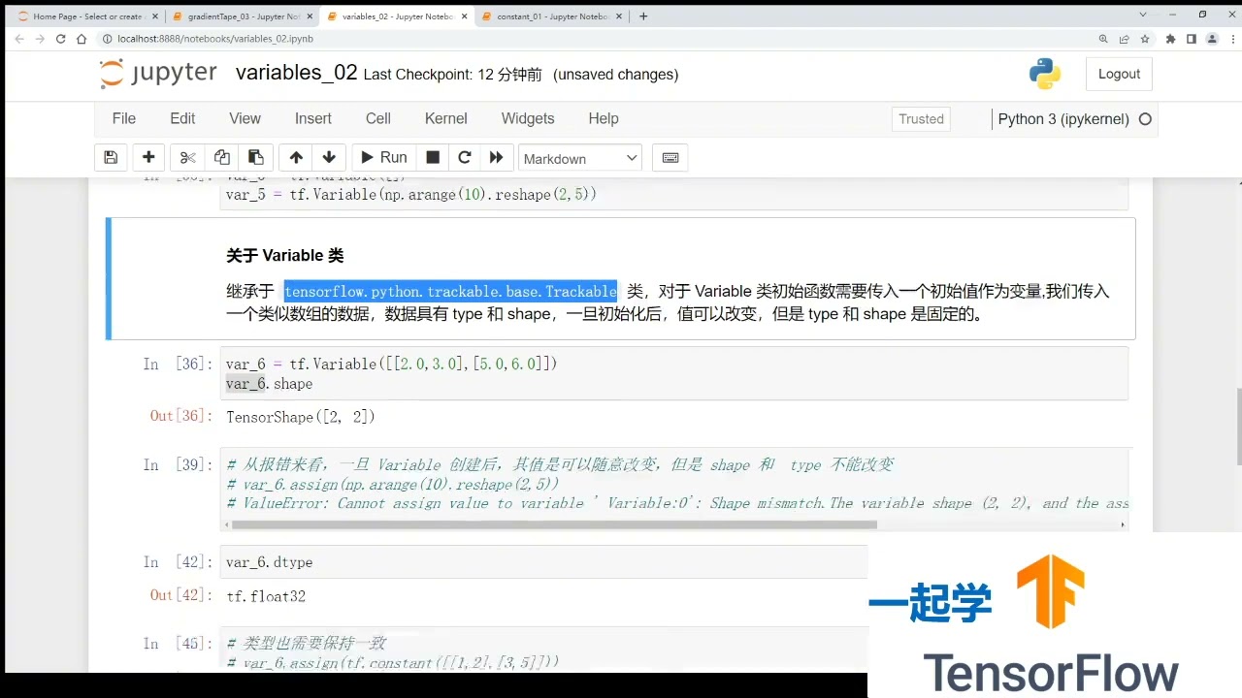Close the variables_02 browser tab
The width and height of the screenshot is (1242, 698).
[x=463, y=16]
